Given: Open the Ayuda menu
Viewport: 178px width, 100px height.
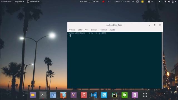Looking at the screenshot, I should tap(112, 30).
